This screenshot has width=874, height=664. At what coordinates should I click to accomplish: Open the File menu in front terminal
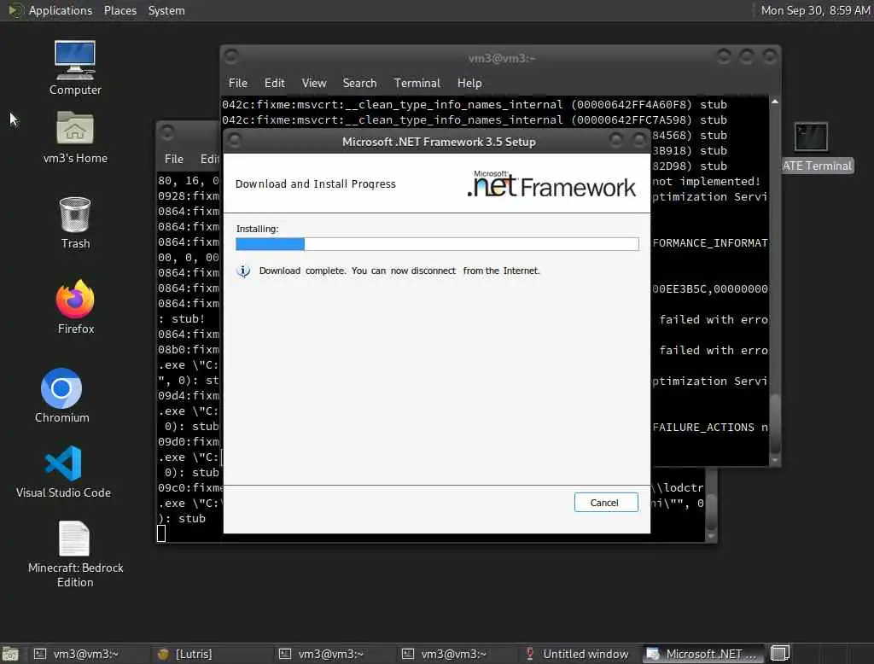(x=237, y=83)
